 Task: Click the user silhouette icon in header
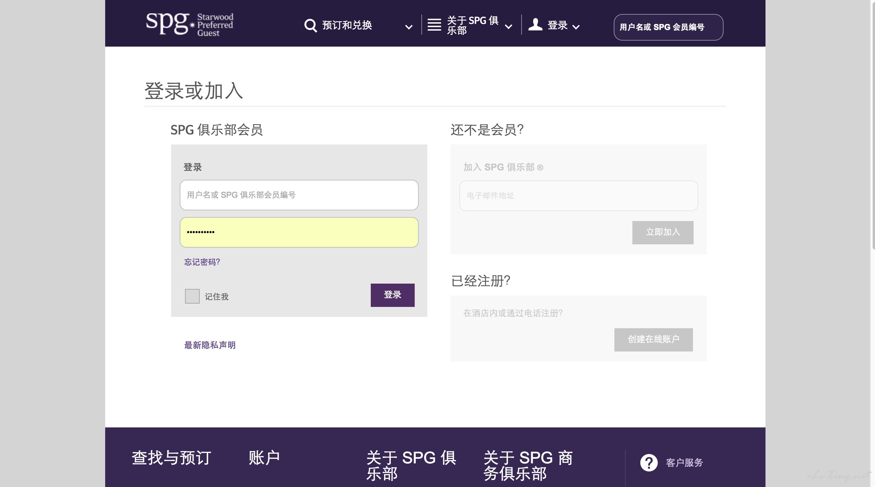pos(535,24)
